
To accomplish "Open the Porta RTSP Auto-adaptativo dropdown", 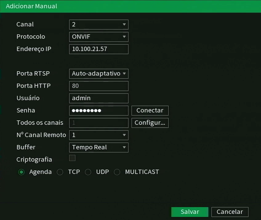I will (99, 74).
